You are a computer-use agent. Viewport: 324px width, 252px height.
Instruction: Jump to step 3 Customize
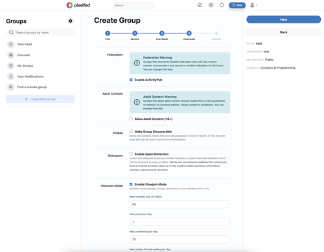click(x=162, y=33)
